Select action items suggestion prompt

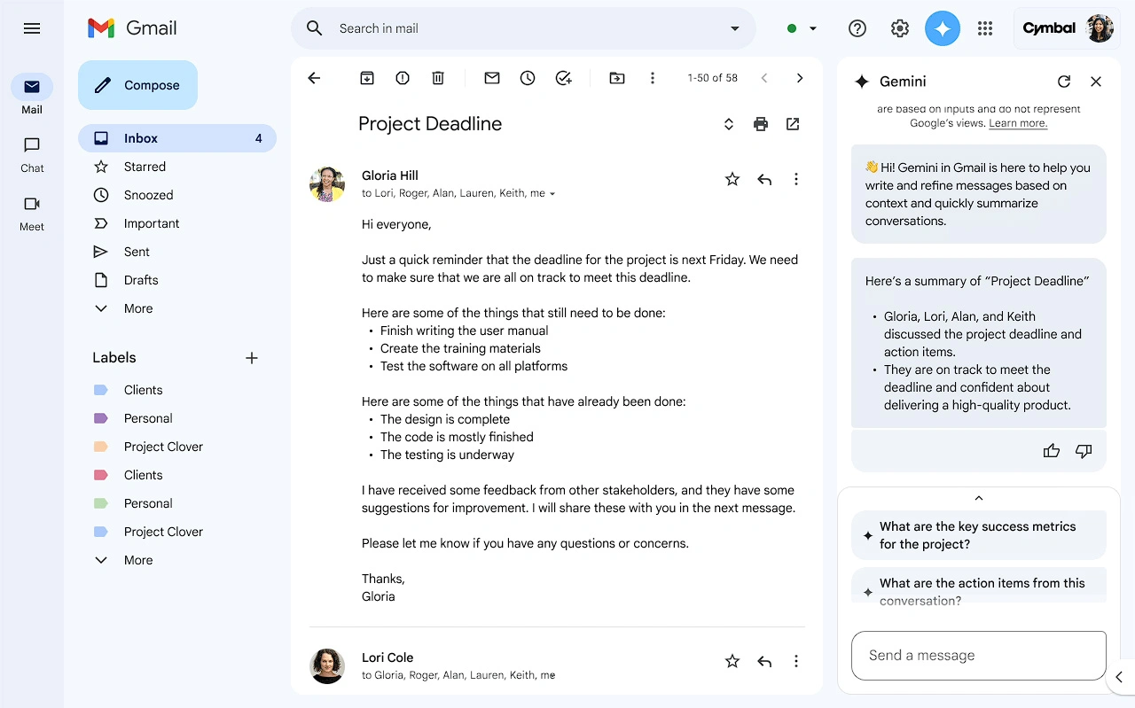click(979, 586)
